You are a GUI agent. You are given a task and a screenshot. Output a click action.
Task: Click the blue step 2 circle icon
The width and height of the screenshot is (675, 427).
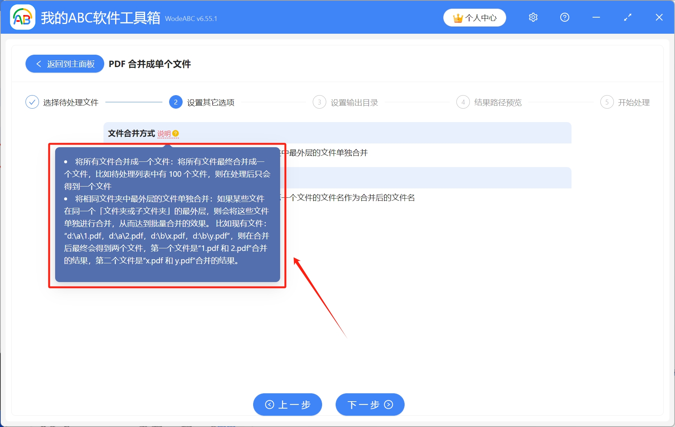point(175,102)
